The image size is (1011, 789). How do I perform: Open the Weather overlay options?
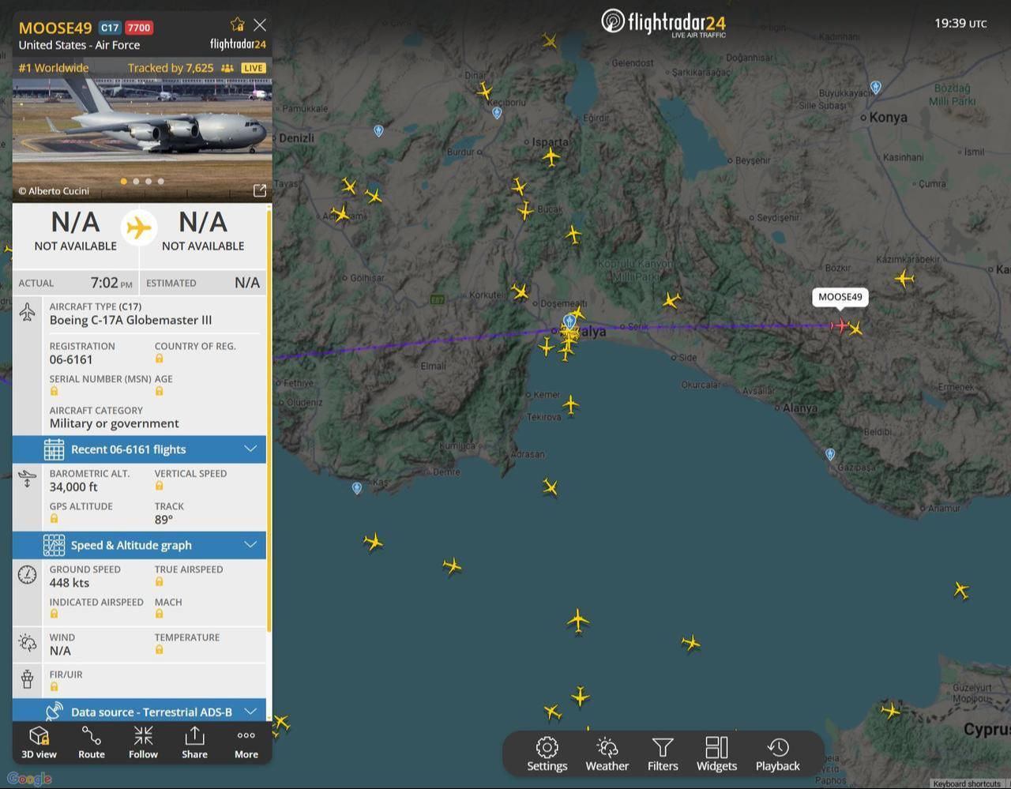coord(607,754)
